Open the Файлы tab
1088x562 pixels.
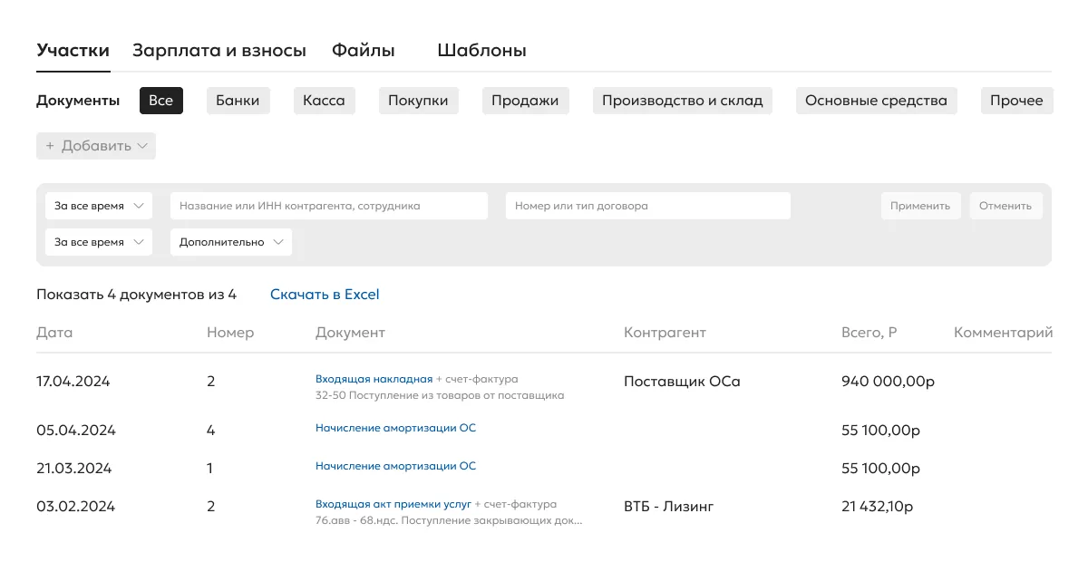[x=364, y=51]
